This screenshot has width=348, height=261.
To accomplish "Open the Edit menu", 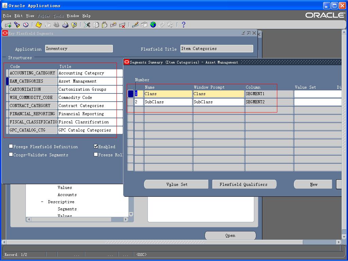I will point(18,16).
